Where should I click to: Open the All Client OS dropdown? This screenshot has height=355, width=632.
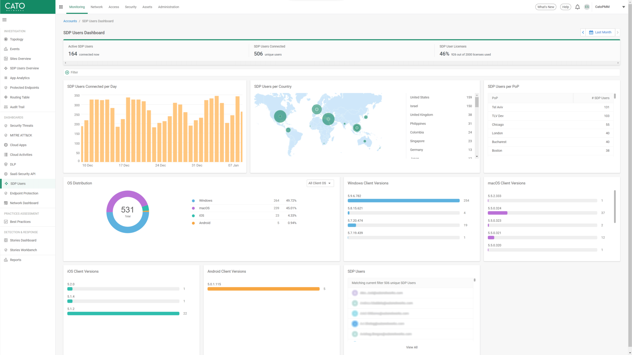[320, 183]
